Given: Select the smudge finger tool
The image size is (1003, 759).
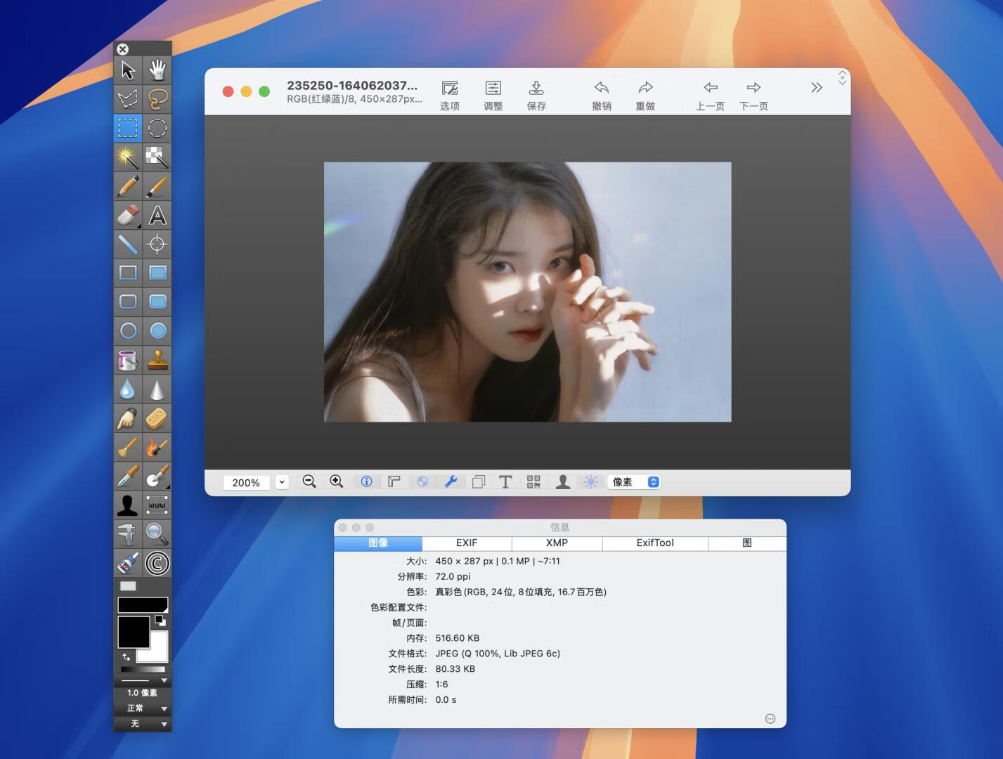Looking at the screenshot, I should point(128,418).
